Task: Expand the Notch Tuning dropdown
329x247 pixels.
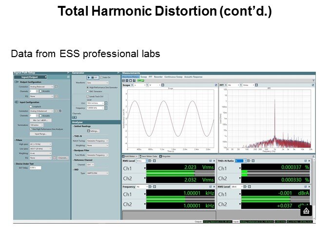Action: point(97,141)
